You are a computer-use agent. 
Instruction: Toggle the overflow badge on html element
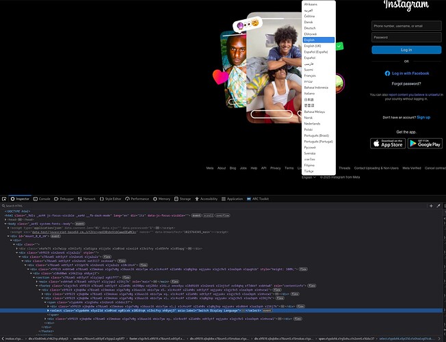[x=222, y=215]
